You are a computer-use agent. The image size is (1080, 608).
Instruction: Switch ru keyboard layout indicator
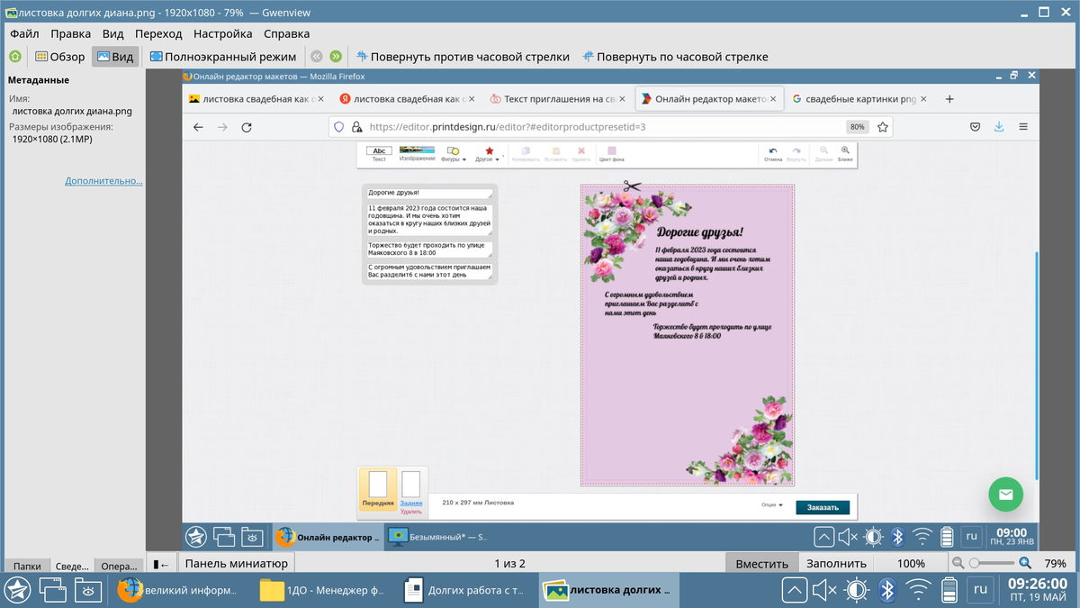[981, 590]
